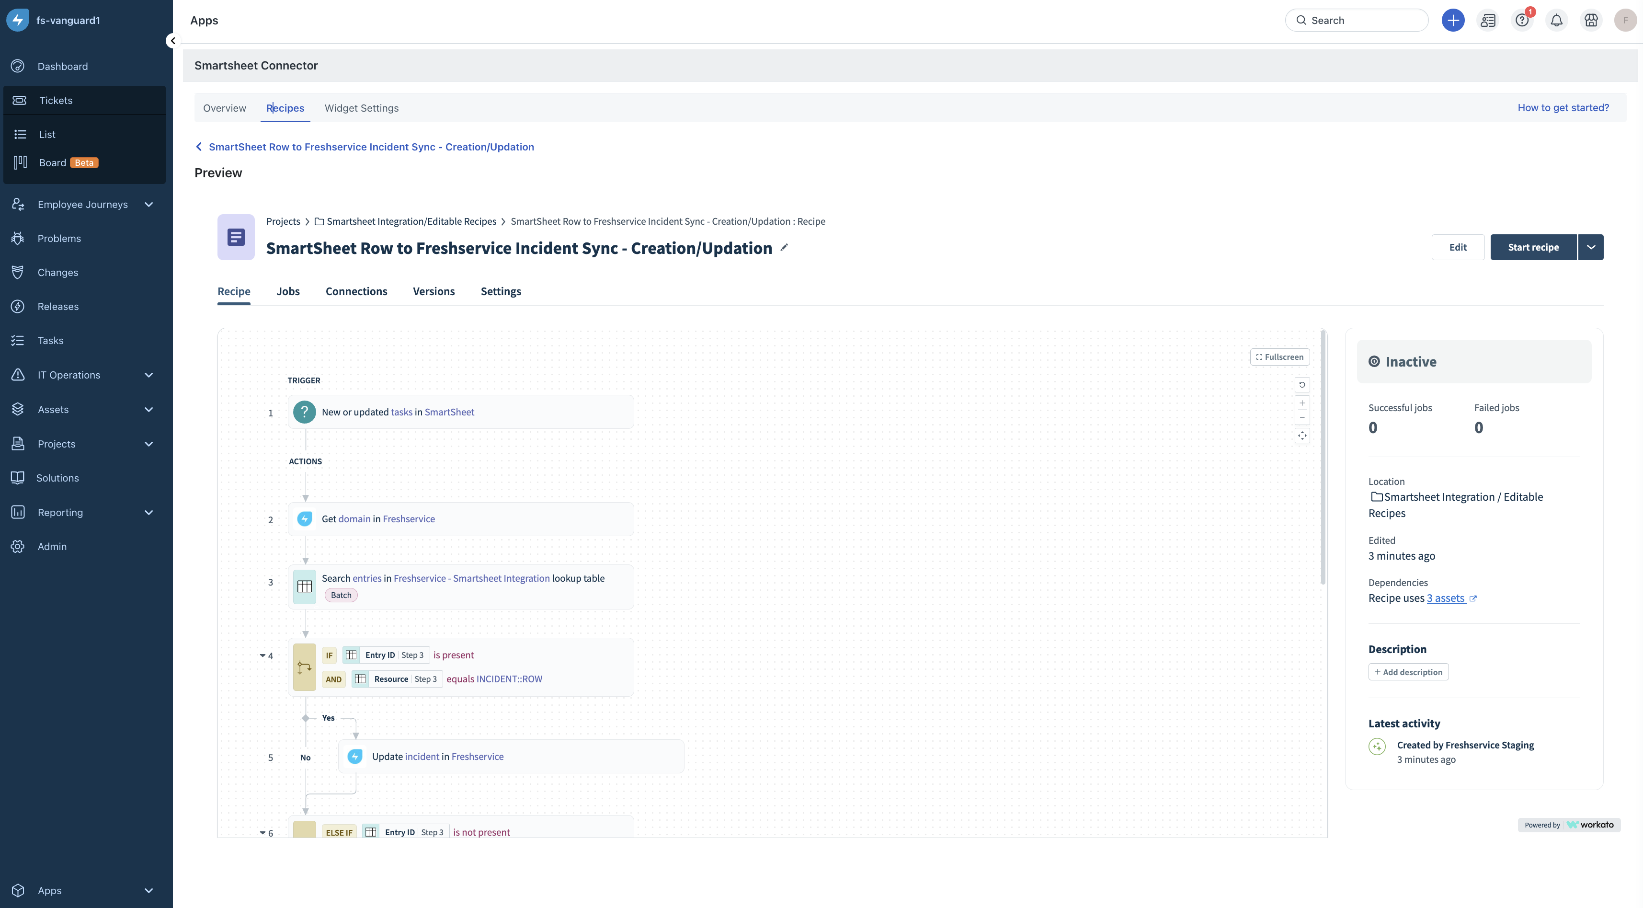
Task: Collapse step 4 IF condition block
Action: 262,656
